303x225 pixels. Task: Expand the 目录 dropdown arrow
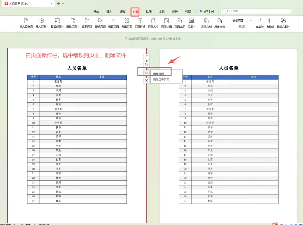(194, 27)
